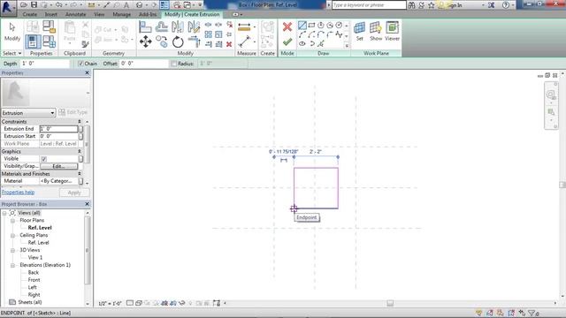Select the Ellipse draw tool
This screenshot has height=318, width=566.
coord(302,43)
